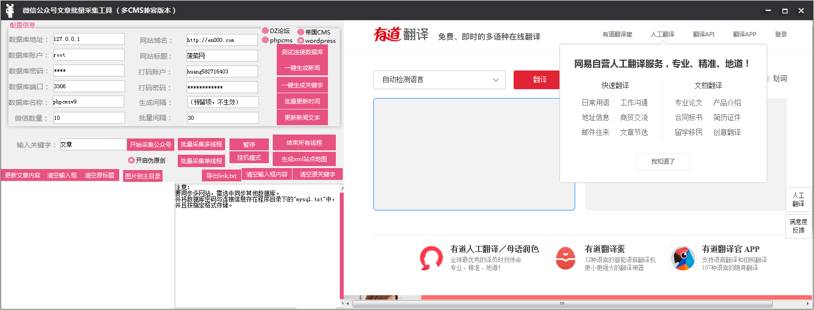The width and height of the screenshot is (814, 310).
Task: Select the 帝国CMS radio option
Action: point(300,32)
